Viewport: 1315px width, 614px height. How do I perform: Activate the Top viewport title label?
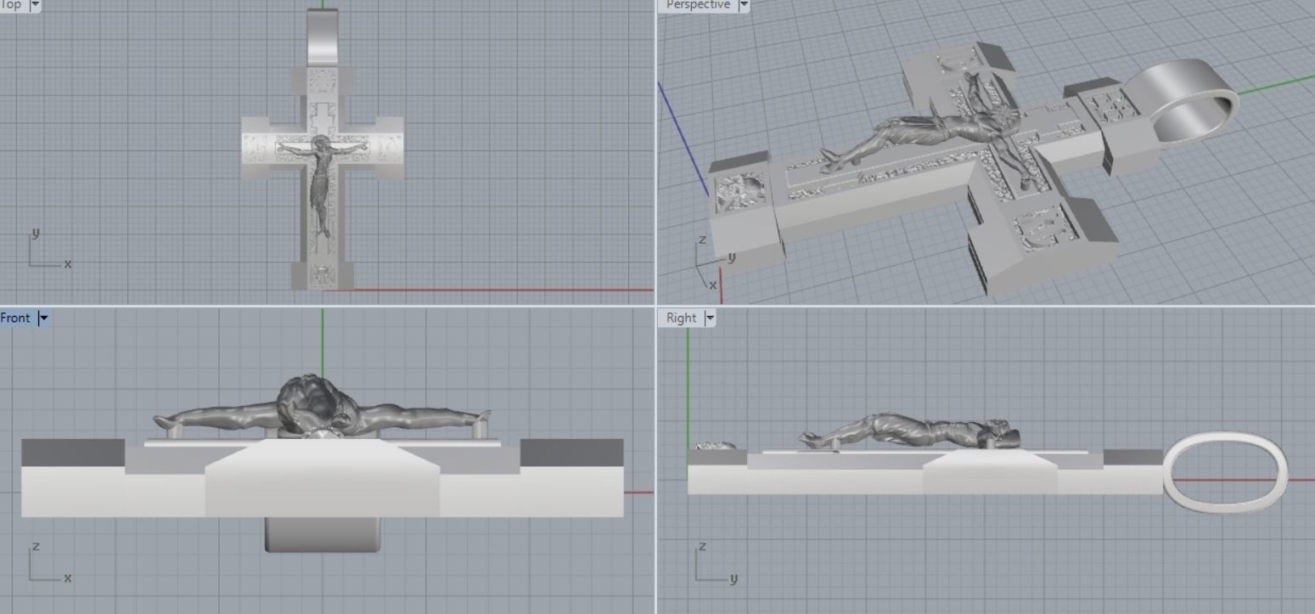click(x=10, y=5)
